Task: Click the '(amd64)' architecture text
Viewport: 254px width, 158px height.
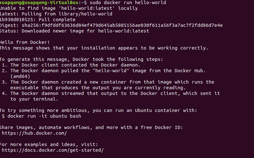Action: click(x=20, y=76)
